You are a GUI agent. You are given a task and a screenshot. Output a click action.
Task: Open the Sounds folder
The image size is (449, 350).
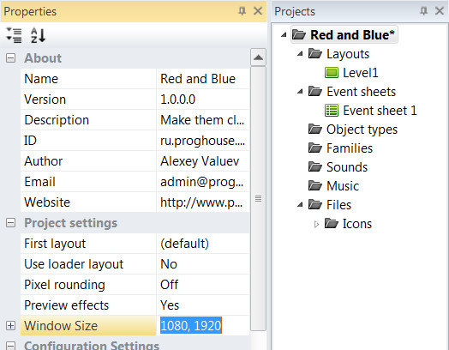tap(338, 167)
